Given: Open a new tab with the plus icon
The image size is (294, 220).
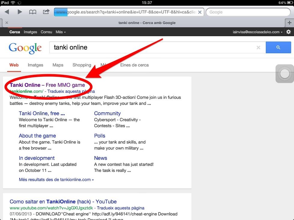Looking at the screenshot, I should click(x=289, y=22).
